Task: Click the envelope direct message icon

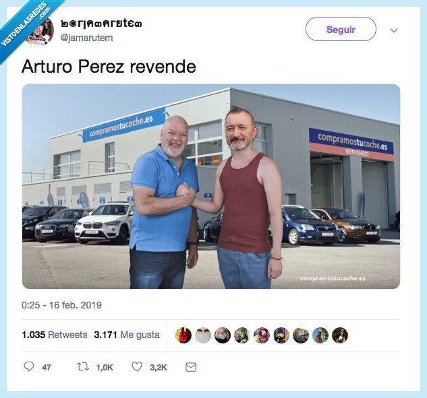Action: [191, 367]
